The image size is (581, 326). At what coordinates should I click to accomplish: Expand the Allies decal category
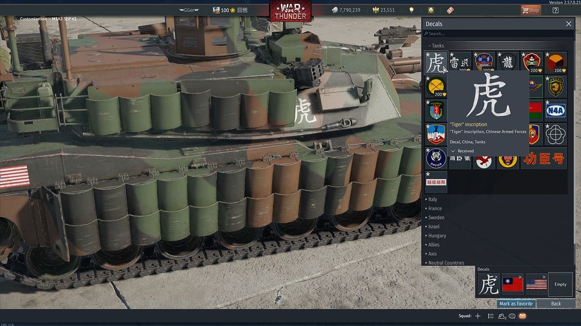click(x=432, y=245)
